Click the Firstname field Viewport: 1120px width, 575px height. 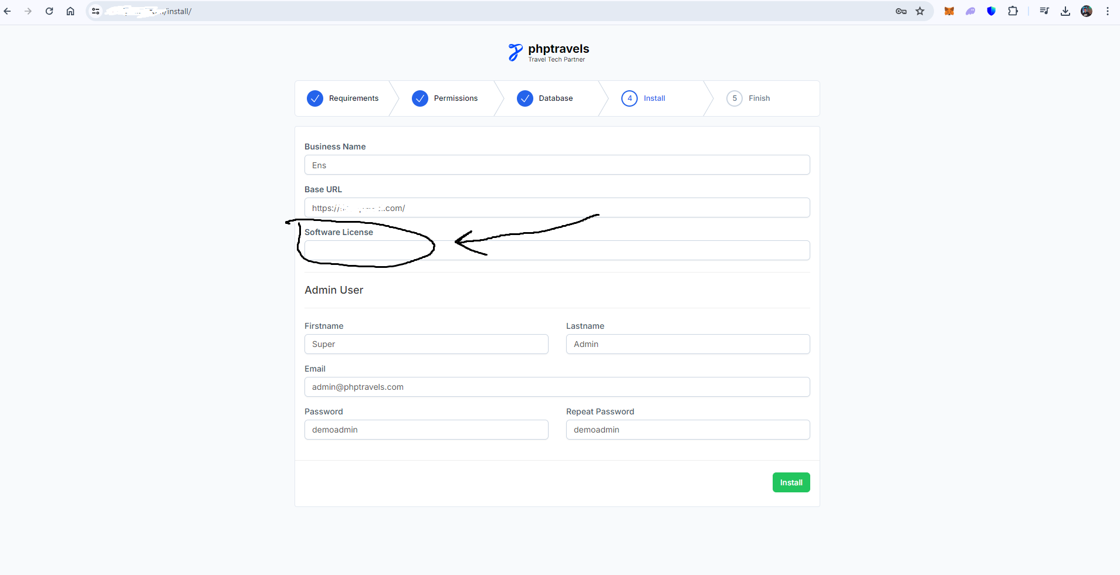pyautogui.click(x=427, y=344)
